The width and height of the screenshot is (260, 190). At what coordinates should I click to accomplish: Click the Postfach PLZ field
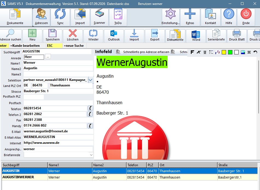[x=34, y=97]
